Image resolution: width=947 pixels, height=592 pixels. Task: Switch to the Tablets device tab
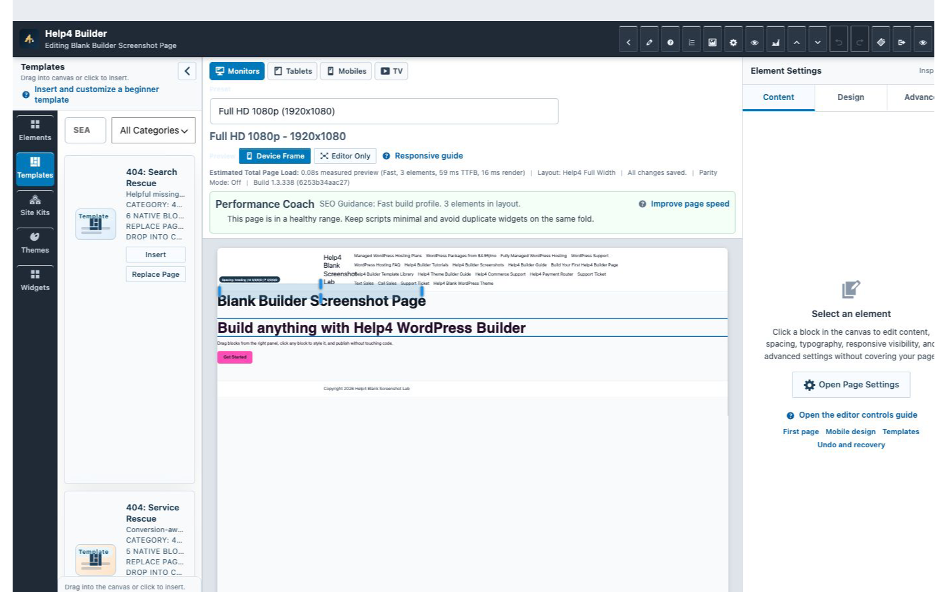coord(293,71)
